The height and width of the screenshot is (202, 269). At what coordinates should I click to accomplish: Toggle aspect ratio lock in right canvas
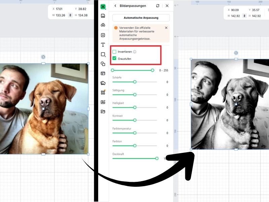[244, 16]
